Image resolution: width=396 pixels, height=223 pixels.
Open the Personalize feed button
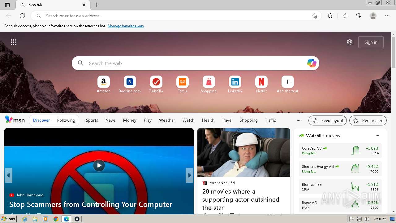[368, 120]
